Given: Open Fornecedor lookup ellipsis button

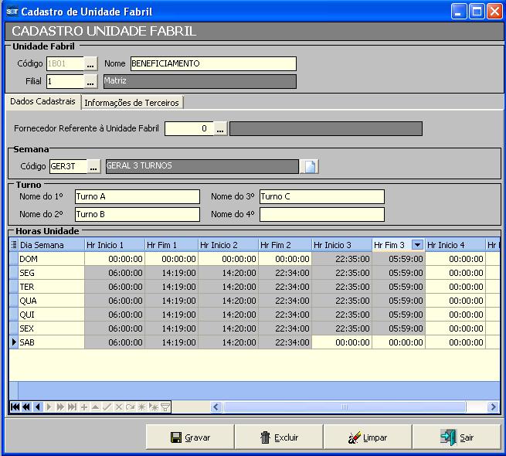Looking at the screenshot, I should click(x=220, y=129).
